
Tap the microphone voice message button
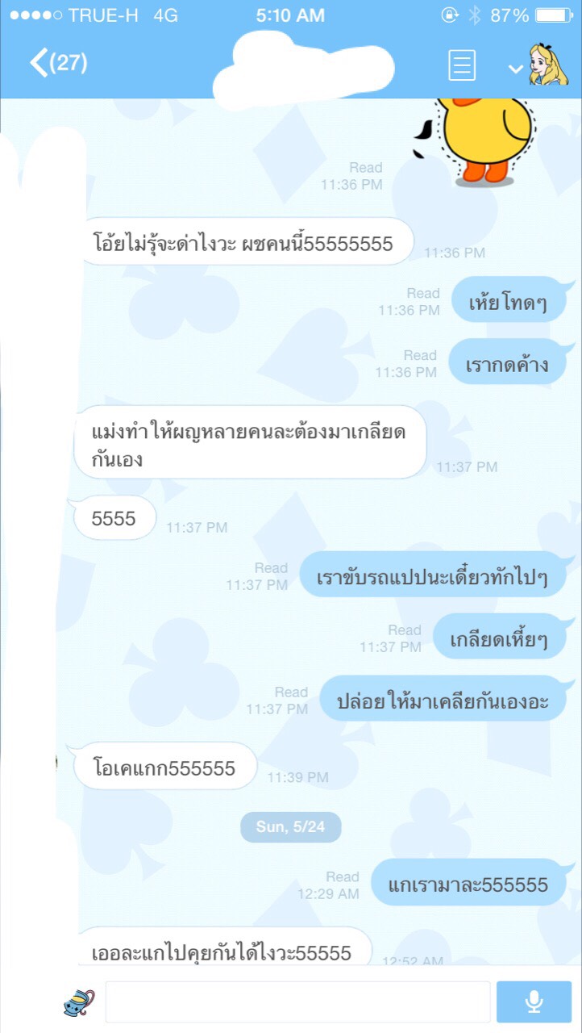pyautogui.click(x=534, y=1002)
